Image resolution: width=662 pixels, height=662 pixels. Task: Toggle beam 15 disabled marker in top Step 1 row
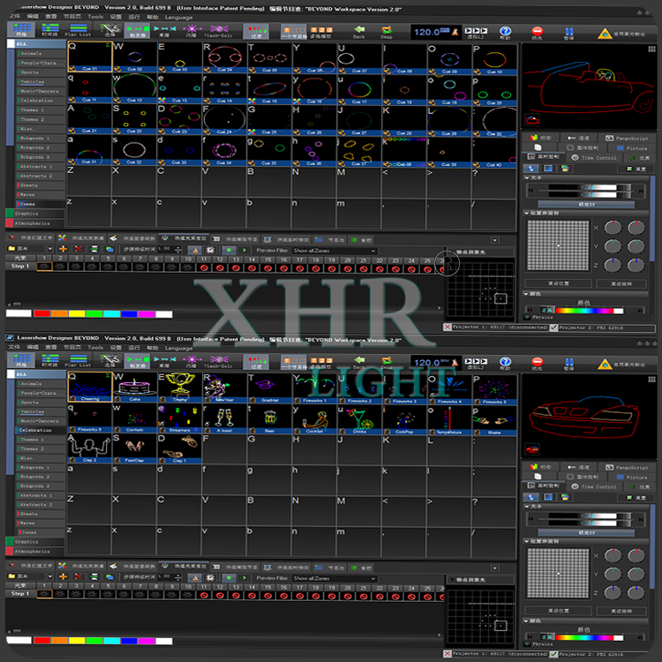tap(267, 268)
